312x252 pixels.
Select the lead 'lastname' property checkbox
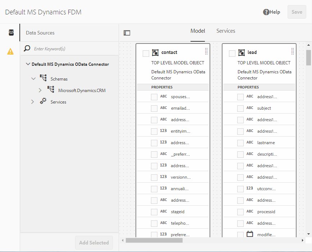pos(240,143)
